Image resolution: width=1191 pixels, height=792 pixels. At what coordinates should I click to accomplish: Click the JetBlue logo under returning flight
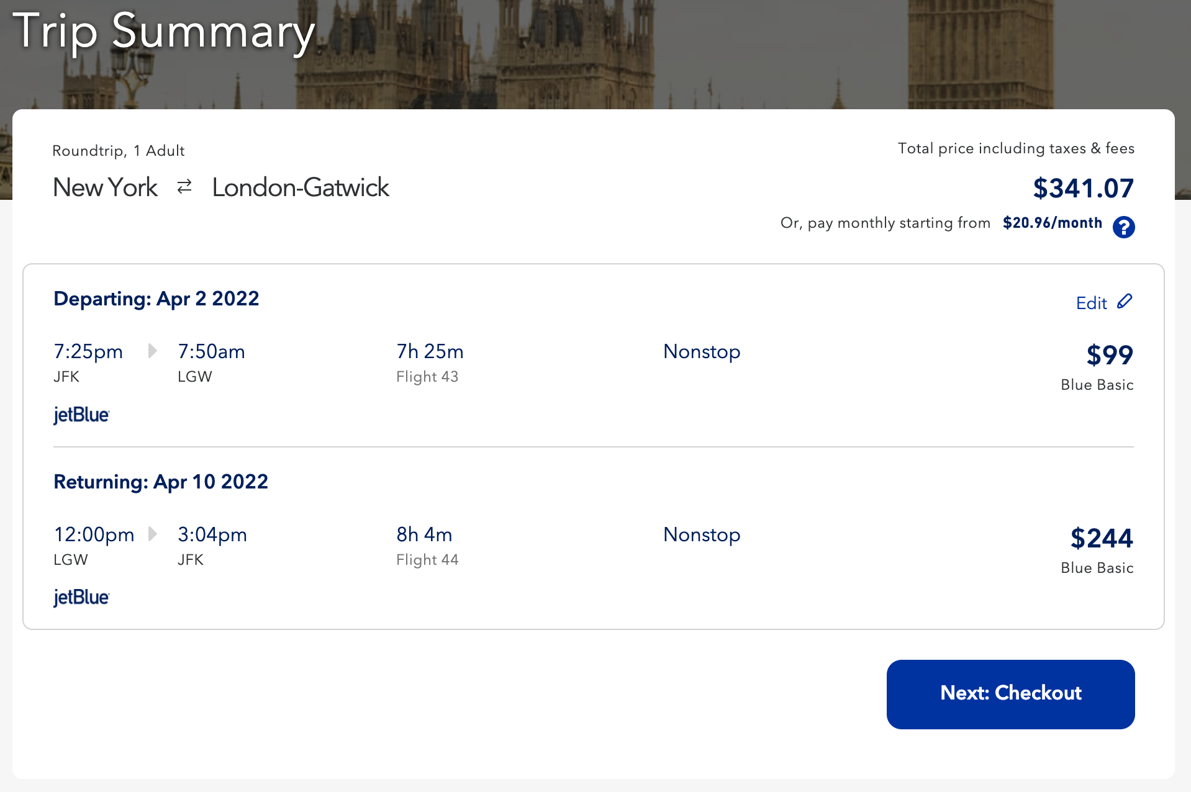pos(81,597)
